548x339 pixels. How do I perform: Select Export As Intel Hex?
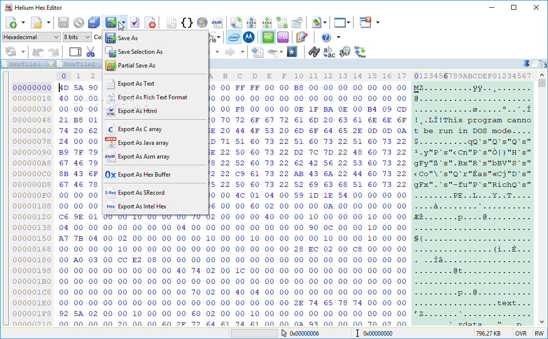pyautogui.click(x=156, y=206)
